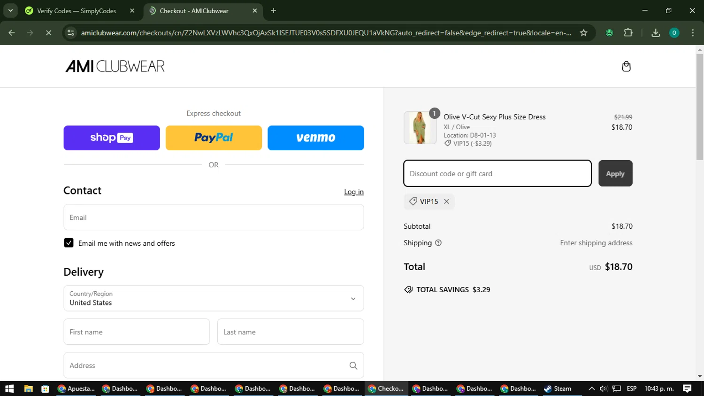Click the browser address bar URL
The height and width of the screenshot is (396, 704).
point(326,33)
